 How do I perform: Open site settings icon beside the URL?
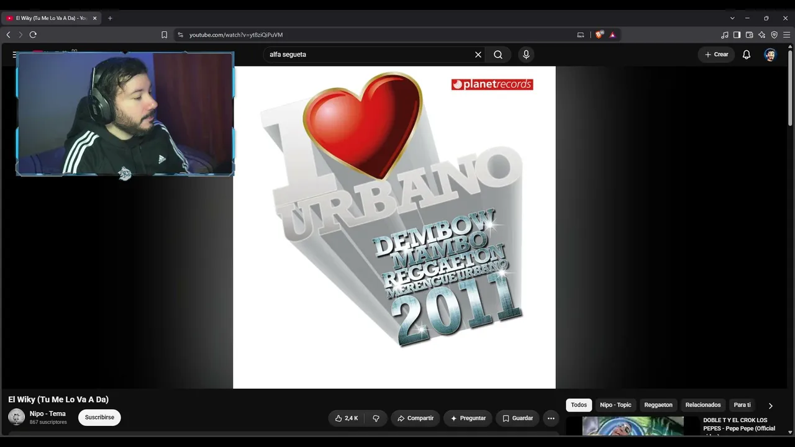coord(180,35)
